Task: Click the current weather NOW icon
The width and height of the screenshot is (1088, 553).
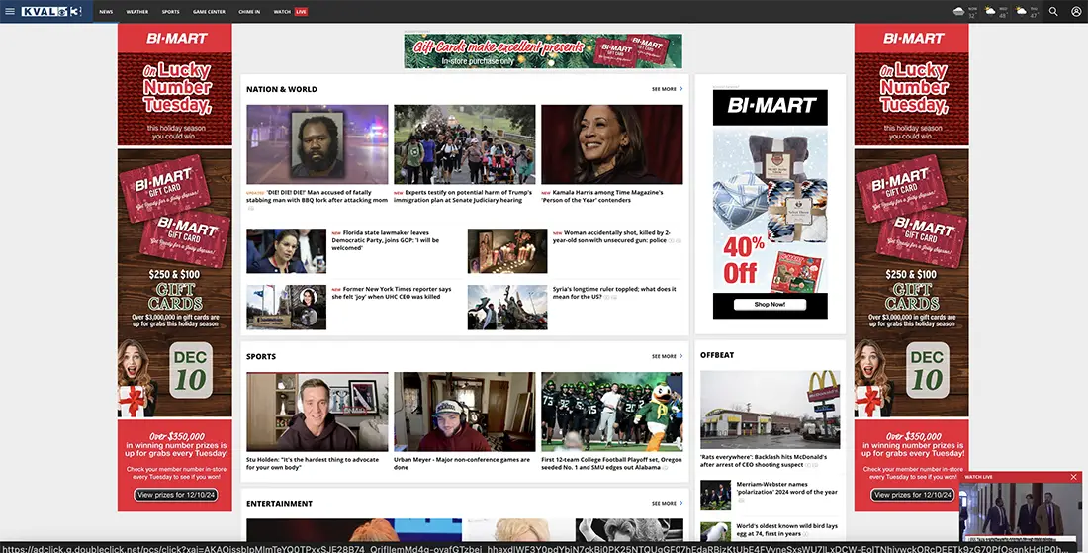Action: (x=959, y=11)
